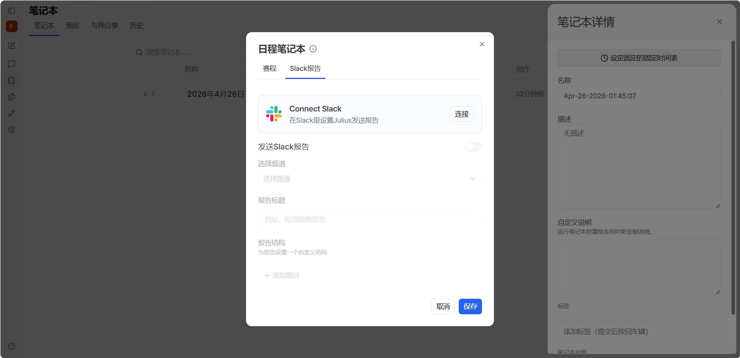This screenshot has height=358, width=740.
Task: Click the 名称 field with Apr-26-2026-01:45:07
Action: pyautogui.click(x=639, y=96)
